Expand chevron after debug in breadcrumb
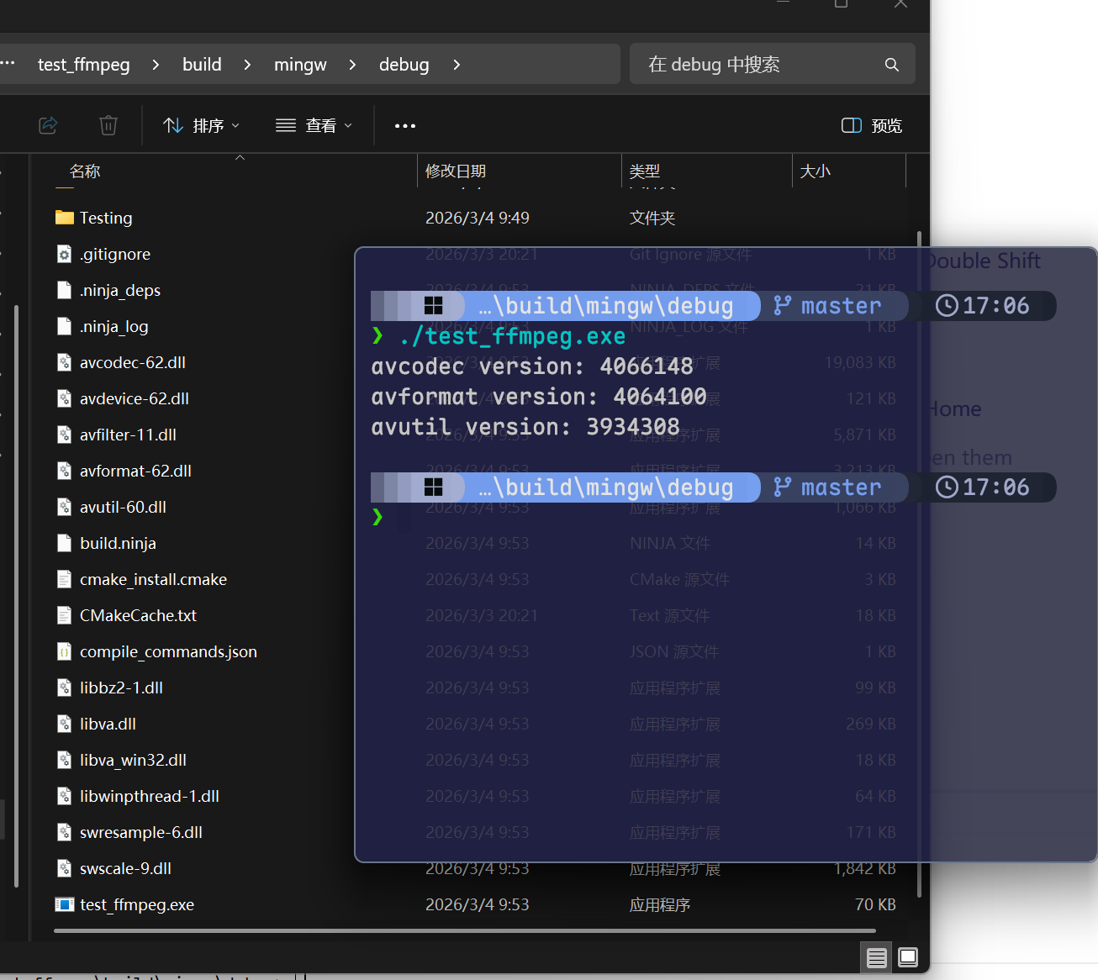1098x980 pixels. (457, 65)
